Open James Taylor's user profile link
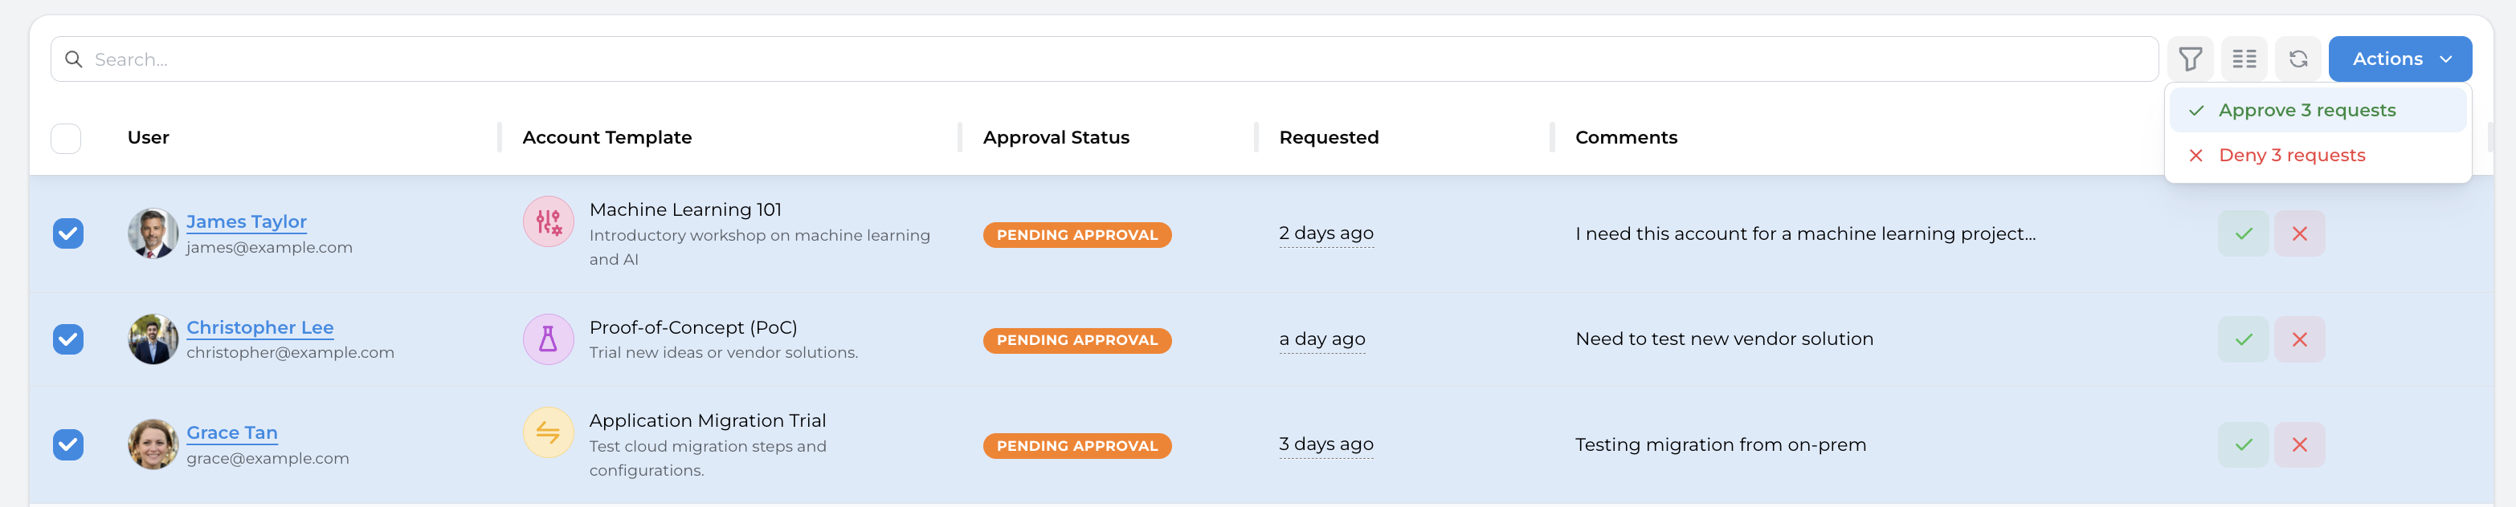The width and height of the screenshot is (2516, 507). (x=246, y=222)
